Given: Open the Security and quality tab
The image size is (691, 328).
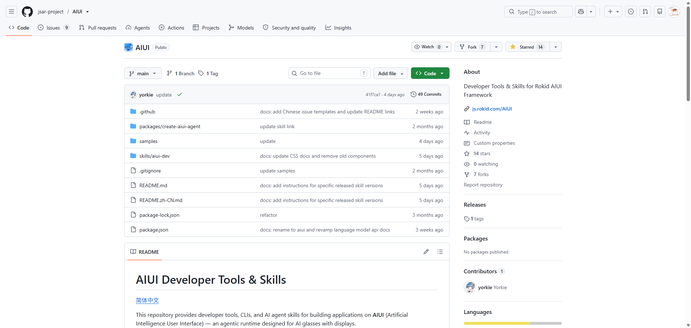Looking at the screenshot, I should point(289,28).
